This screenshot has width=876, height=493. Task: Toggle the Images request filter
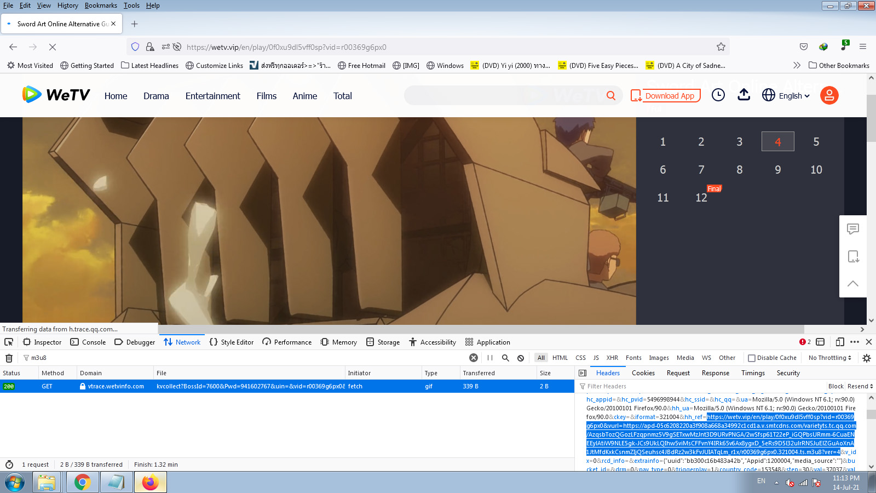pos(659,358)
